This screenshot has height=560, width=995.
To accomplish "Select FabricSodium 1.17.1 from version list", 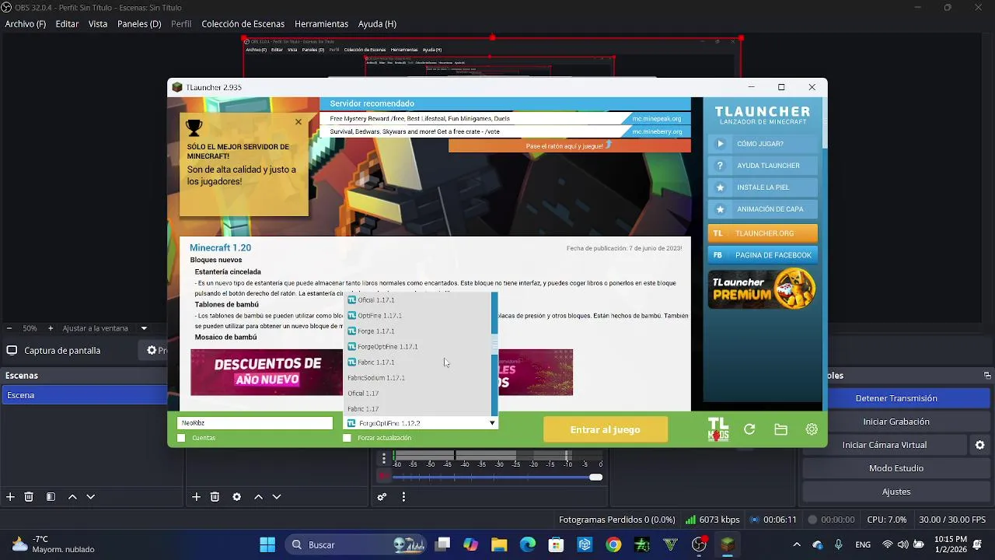I will pos(417,378).
